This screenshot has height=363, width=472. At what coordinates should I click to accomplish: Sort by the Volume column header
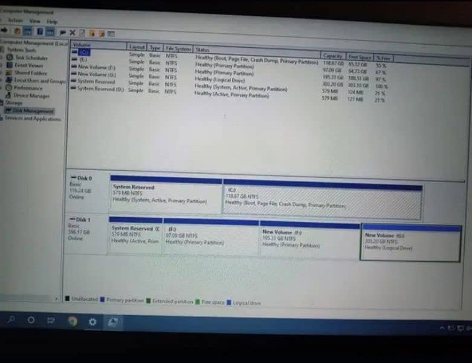click(99, 45)
